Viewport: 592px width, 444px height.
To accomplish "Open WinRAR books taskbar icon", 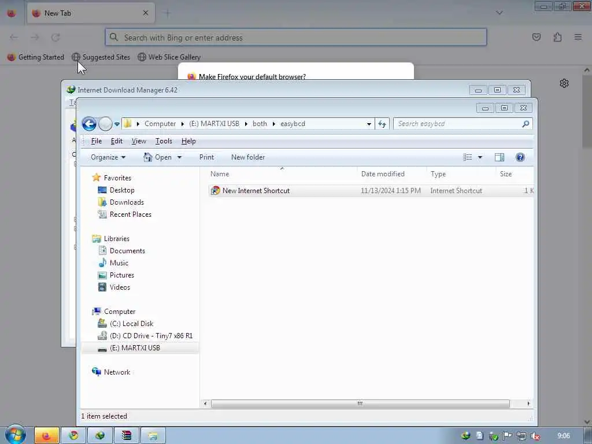I will (x=126, y=436).
